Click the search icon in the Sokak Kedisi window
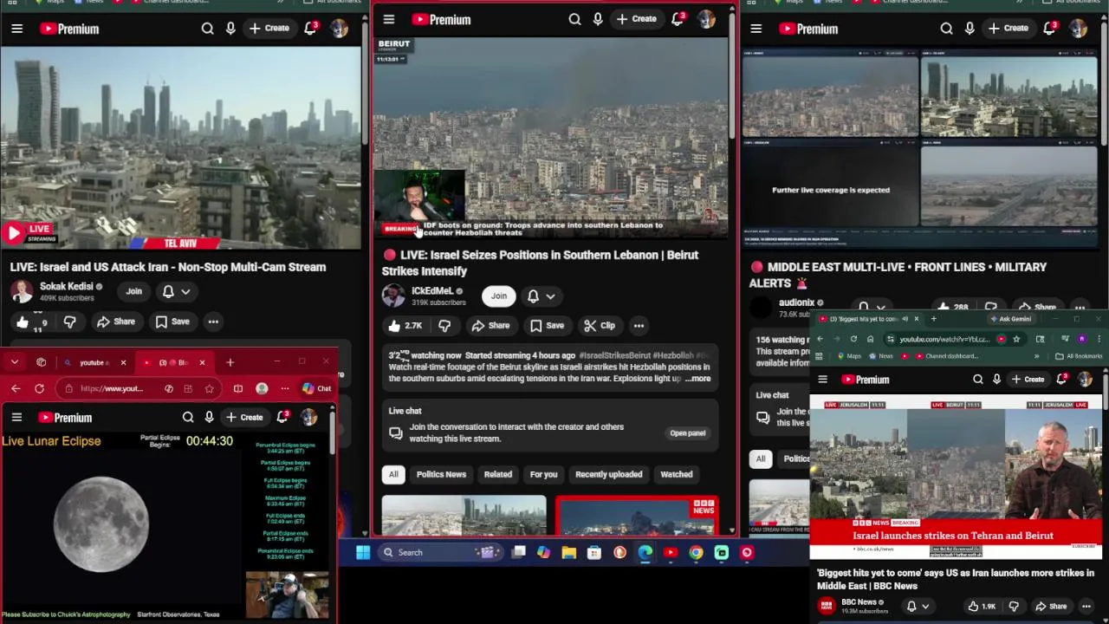Image resolution: width=1109 pixels, height=624 pixels. (207, 29)
